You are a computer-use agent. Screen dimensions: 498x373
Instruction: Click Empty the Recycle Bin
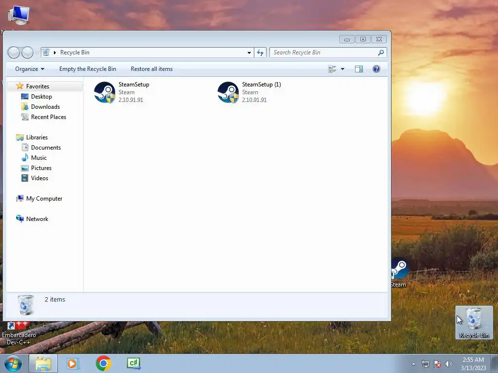[88, 69]
